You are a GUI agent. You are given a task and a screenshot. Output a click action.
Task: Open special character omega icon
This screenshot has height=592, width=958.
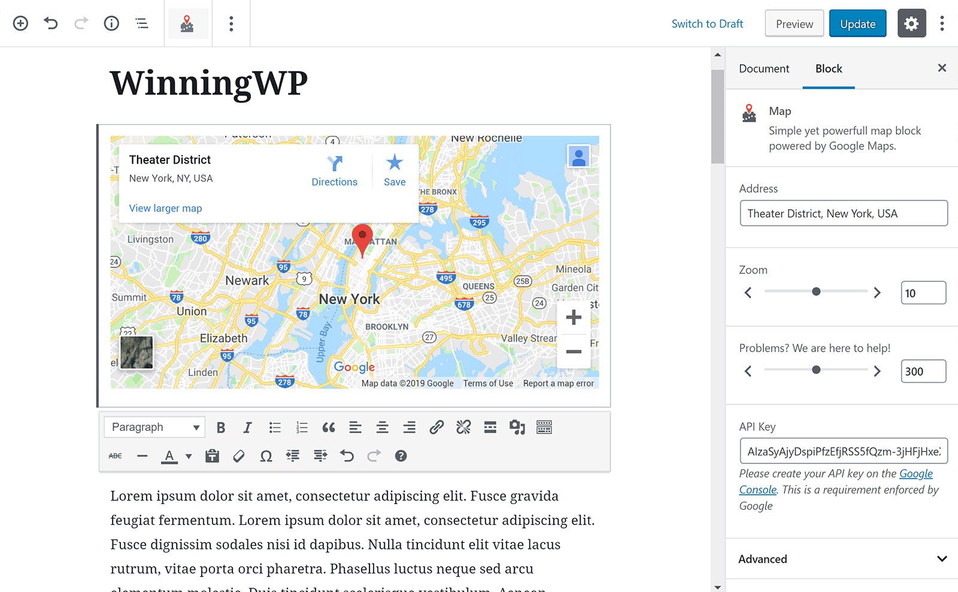tap(266, 456)
